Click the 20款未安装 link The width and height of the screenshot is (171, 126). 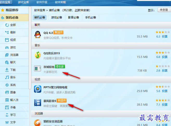[x=82, y=10]
